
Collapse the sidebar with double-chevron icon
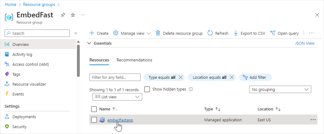point(76,33)
